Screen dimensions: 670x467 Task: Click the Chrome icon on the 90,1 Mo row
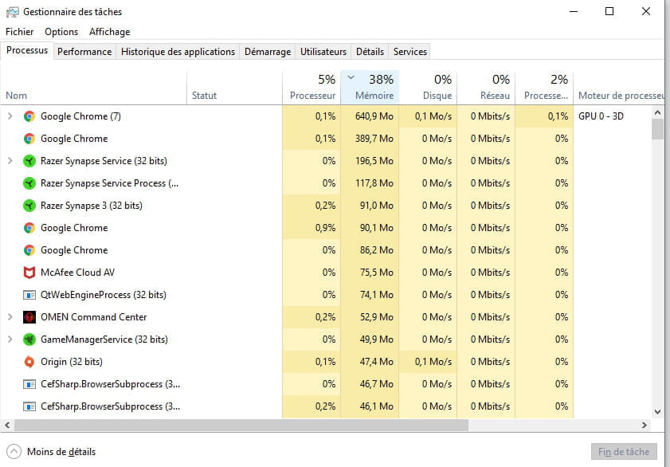(29, 228)
